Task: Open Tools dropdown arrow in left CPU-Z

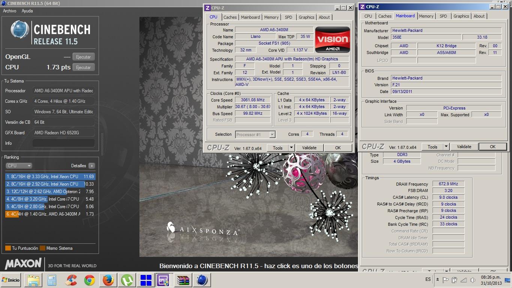Action: pos(291,148)
